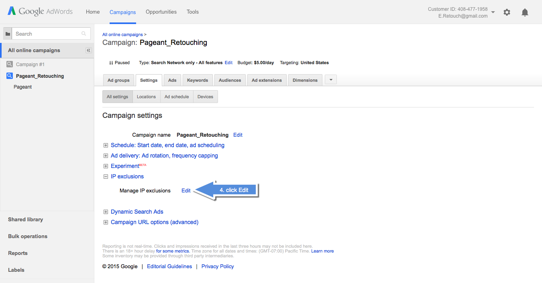Click the Google AdWords logo
Viewport: 542px width, 283px height.
pyautogui.click(x=40, y=11)
